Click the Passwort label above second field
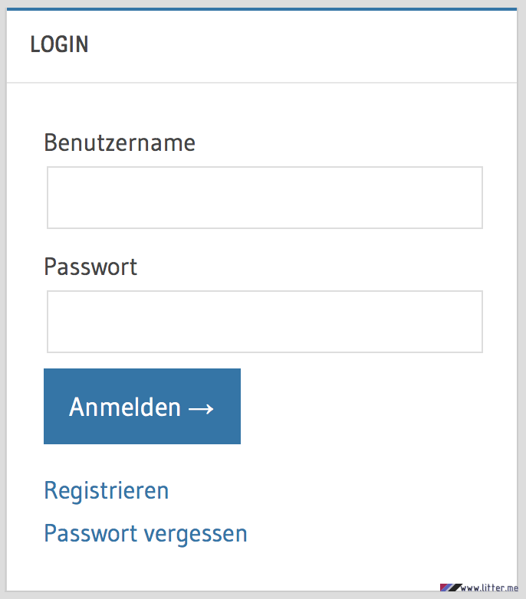The image size is (526, 599). coord(90,267)
